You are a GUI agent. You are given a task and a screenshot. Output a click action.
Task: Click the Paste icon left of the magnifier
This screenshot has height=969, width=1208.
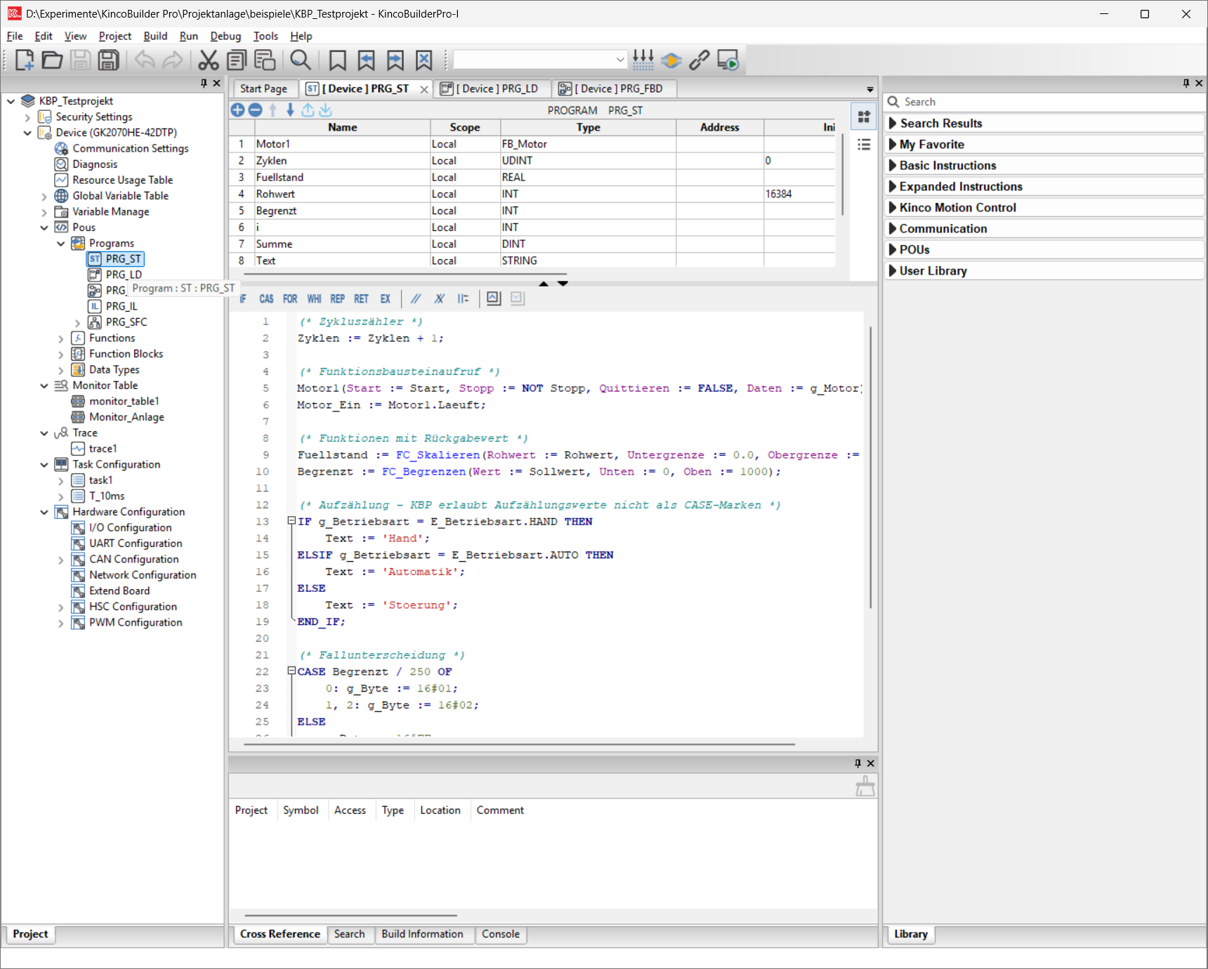coord(265,60)
